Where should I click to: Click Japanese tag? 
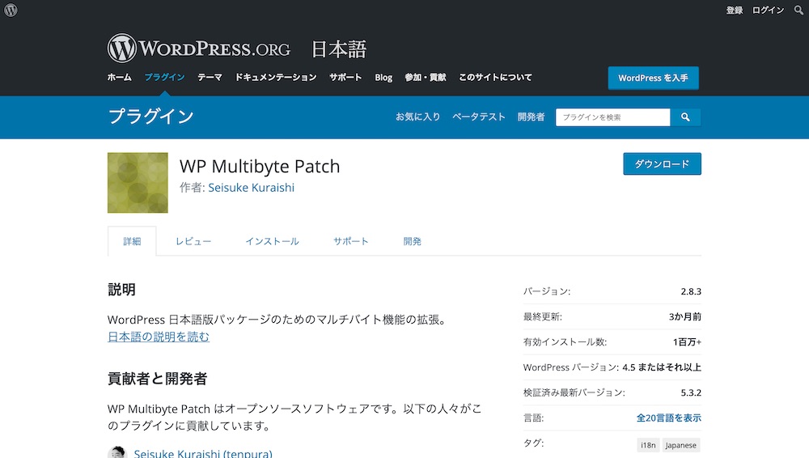tap(680, 445)
